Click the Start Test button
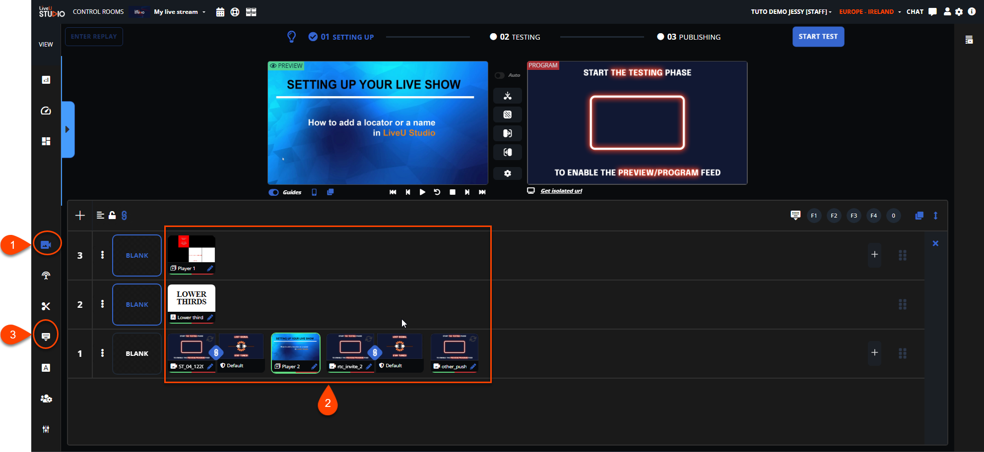 tap(818, 37)
